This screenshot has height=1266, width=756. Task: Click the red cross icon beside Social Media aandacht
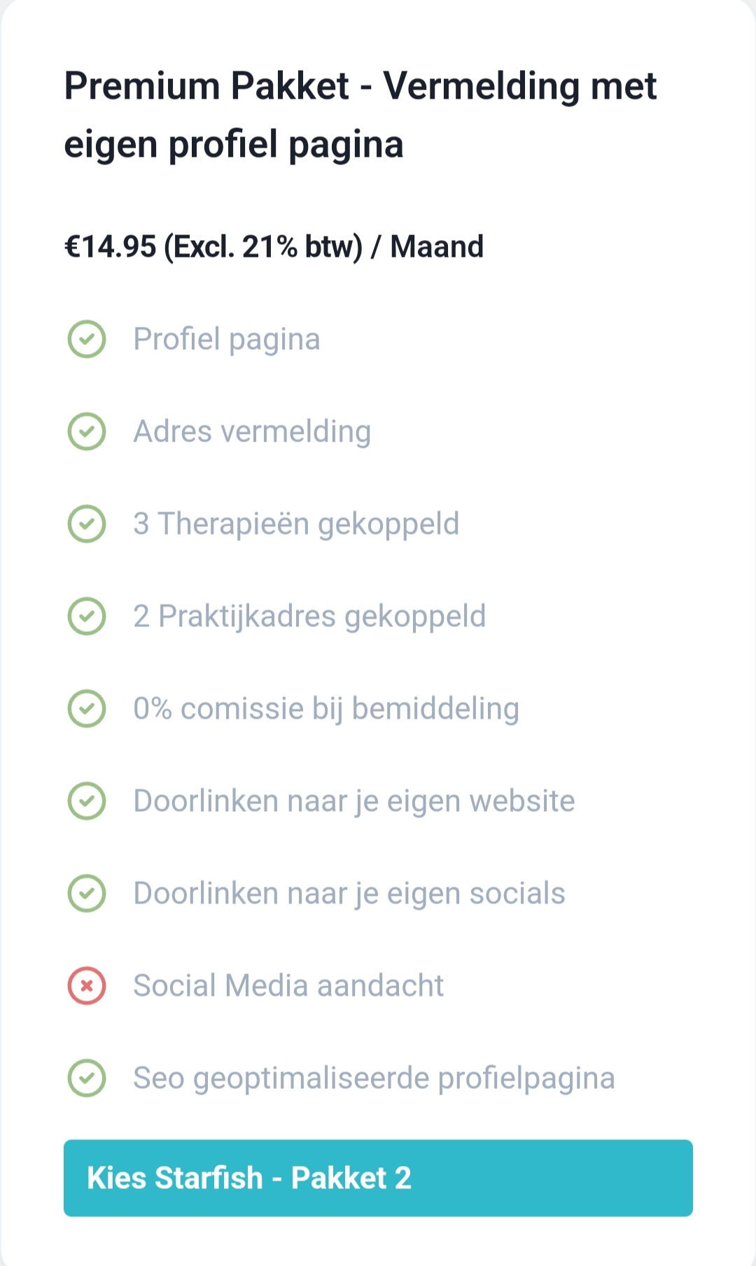click(x=87, y=986)
